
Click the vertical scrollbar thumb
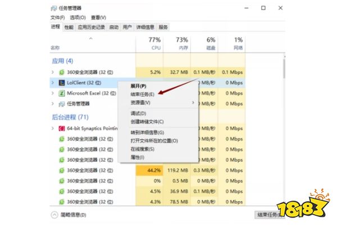(284, 69)
